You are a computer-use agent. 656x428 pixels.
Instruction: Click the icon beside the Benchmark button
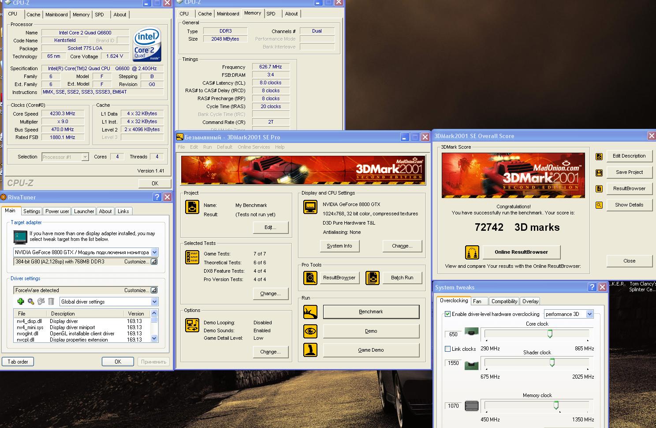tap(310, 312)
